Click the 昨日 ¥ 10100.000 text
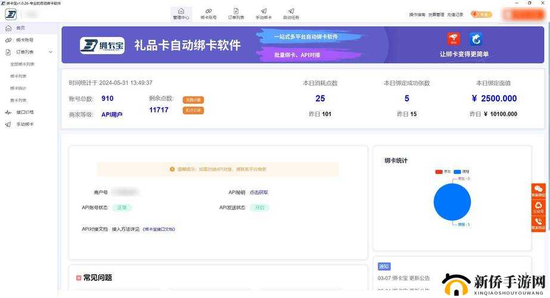The height and width of the screenshot is (298, 550). pyautogui.click(x=493, y=114)
